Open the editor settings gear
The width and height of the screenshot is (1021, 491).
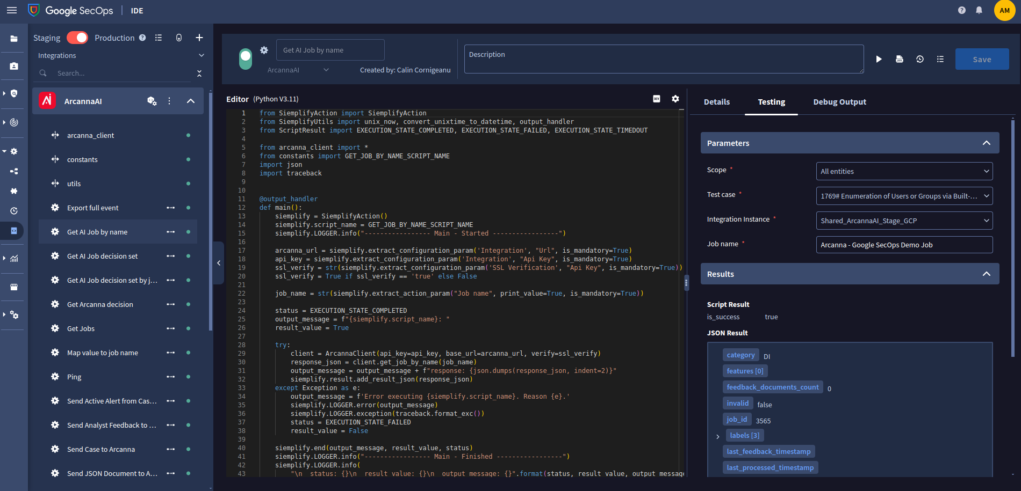click(675, 99)
